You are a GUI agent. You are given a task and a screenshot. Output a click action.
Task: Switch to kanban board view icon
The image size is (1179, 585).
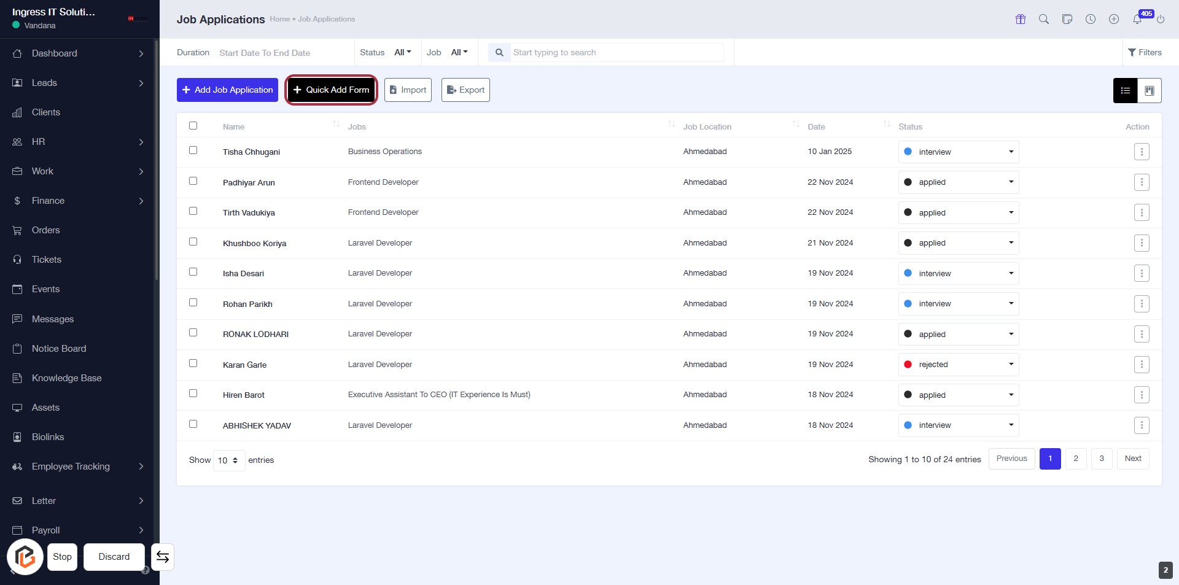(1149, 90)
